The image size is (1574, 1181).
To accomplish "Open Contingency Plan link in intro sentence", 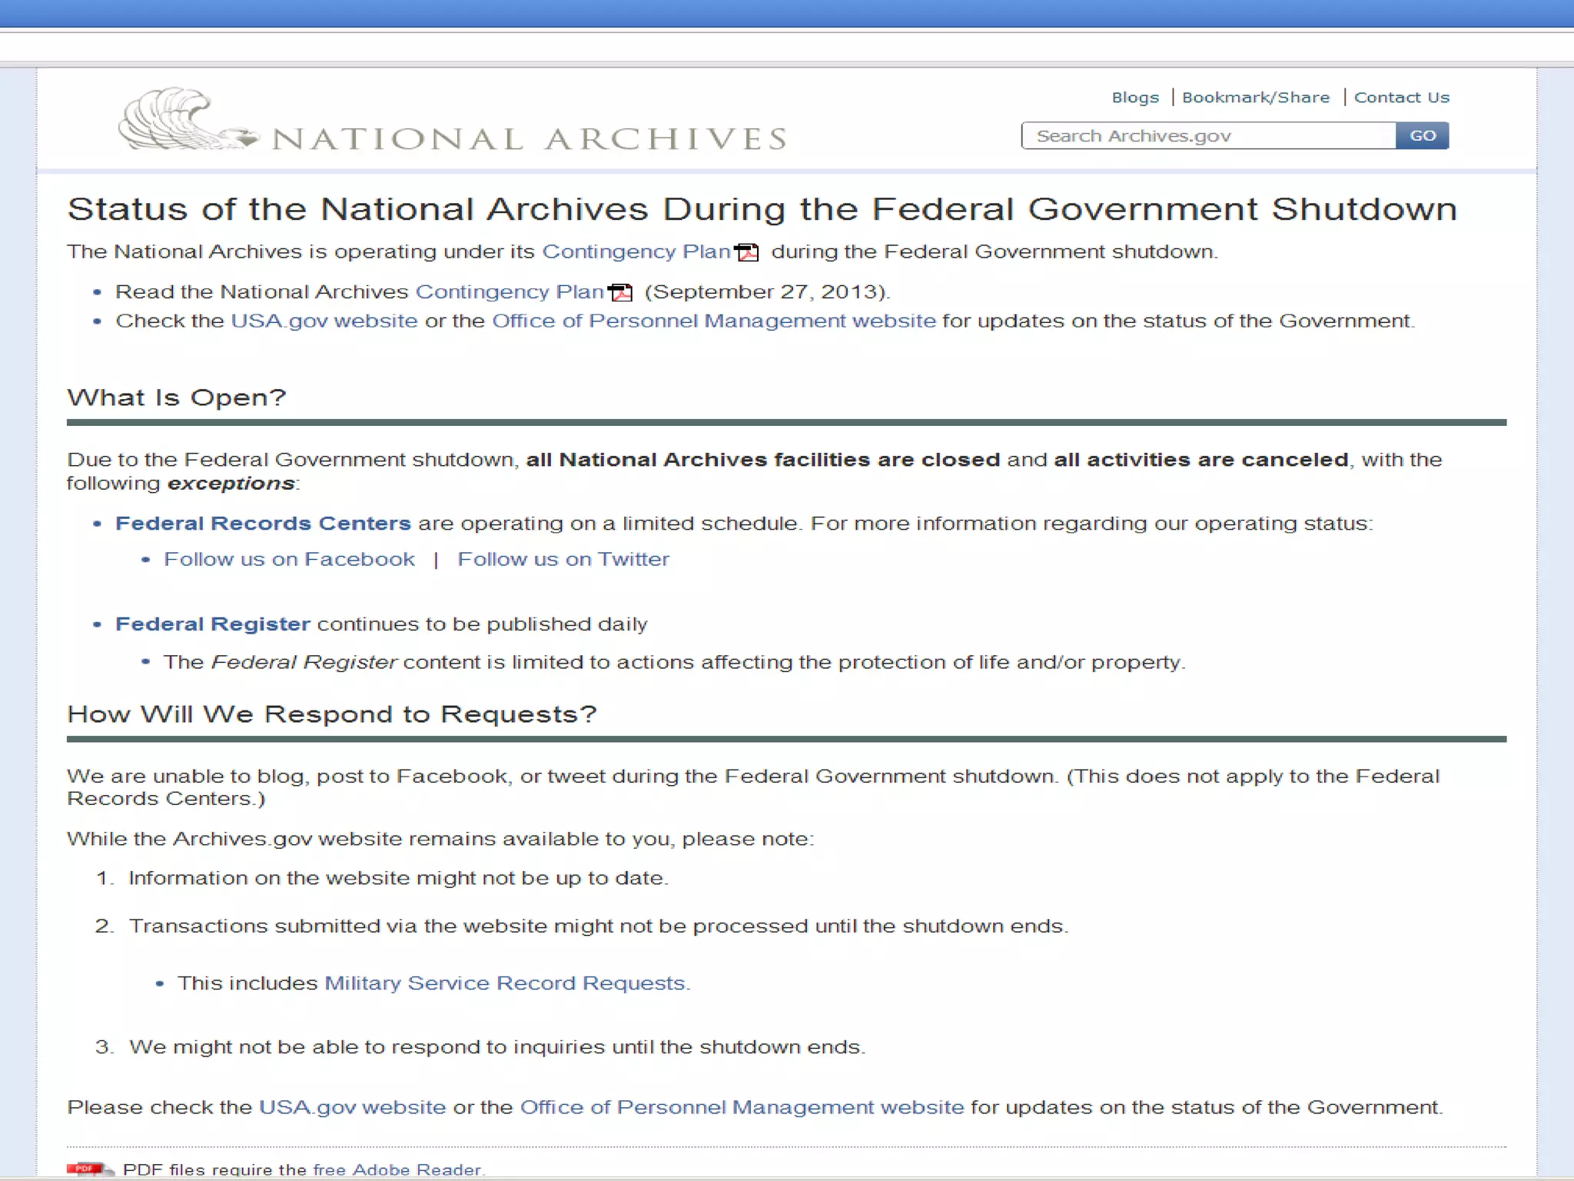I will (636, 252).
